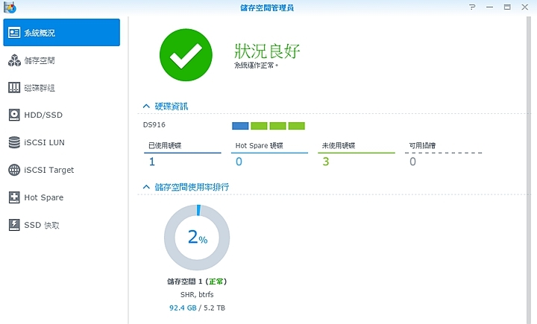Click the 92.4 GB used value
This screenshot has height=324, width=537.
coord(183,308)
